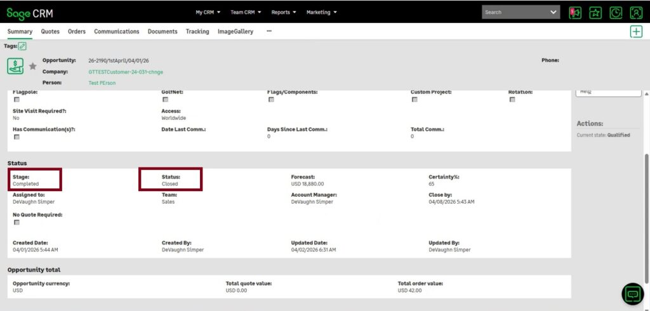Toggle the Flagpole checkbox
Screen dimensions: 650x311
[x=17, y=100]
